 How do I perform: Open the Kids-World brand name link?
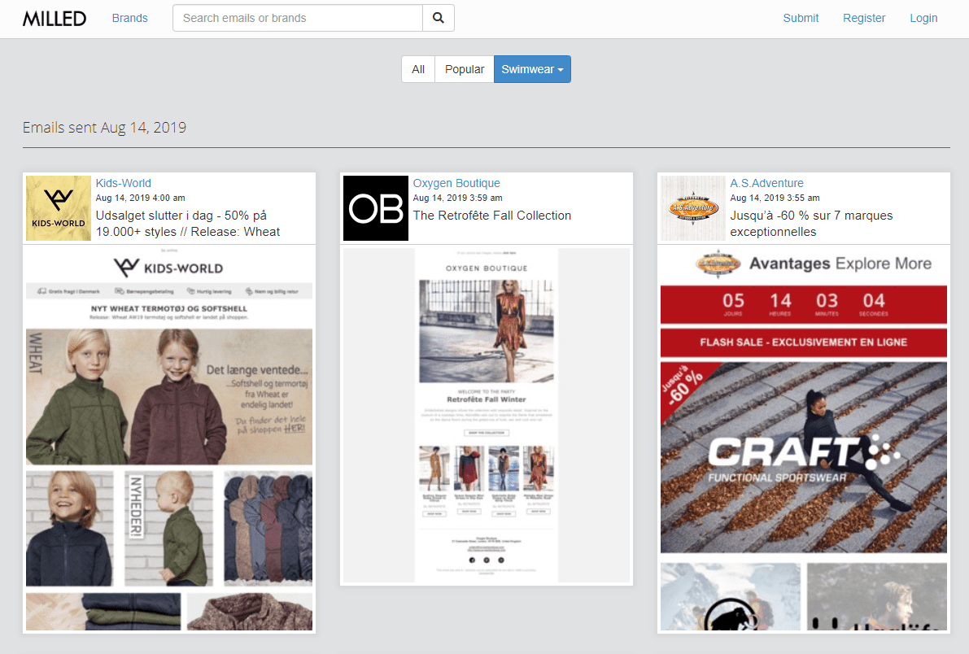123,183
